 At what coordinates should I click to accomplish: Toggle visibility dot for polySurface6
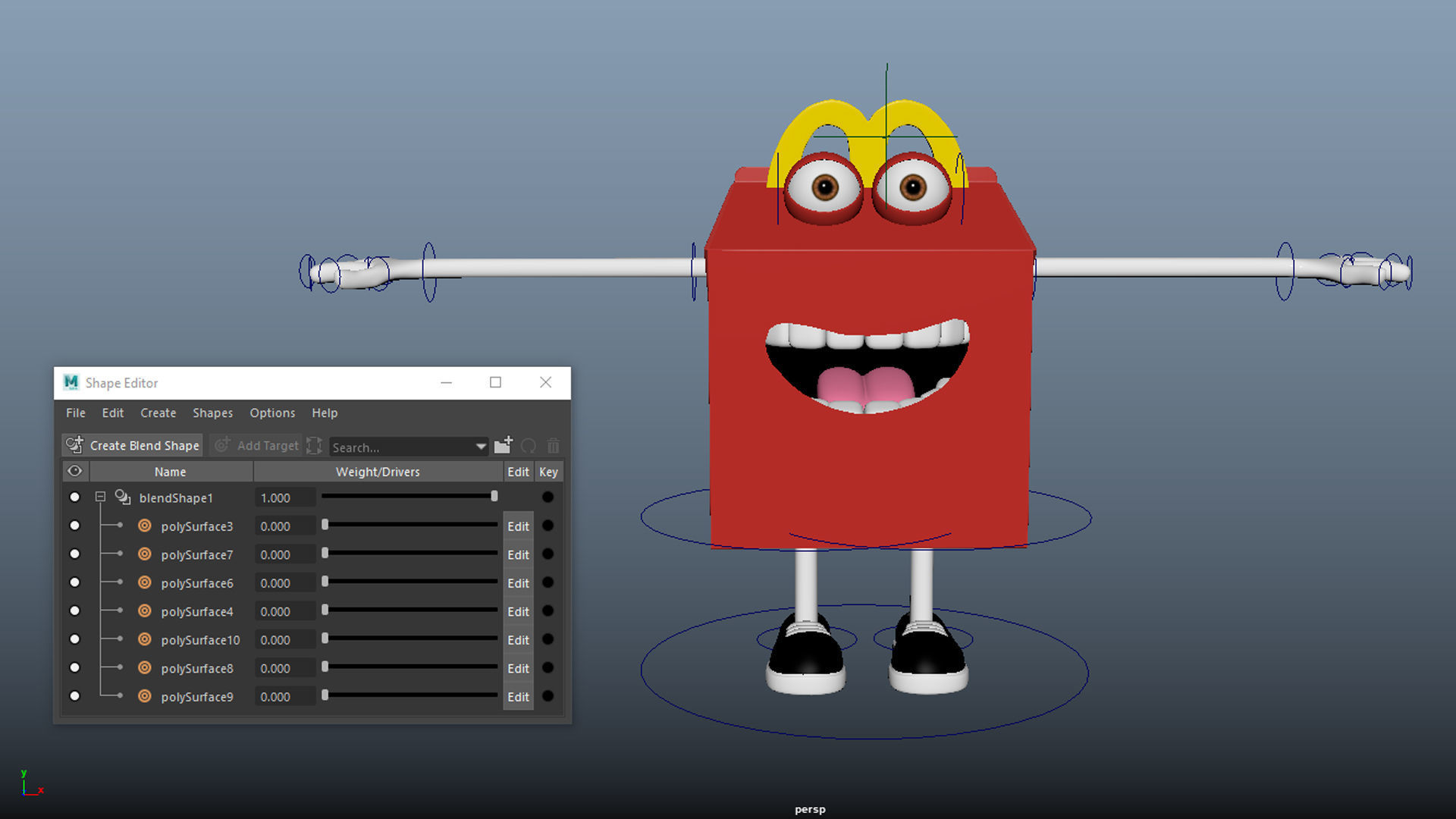(x=74, y=582)
